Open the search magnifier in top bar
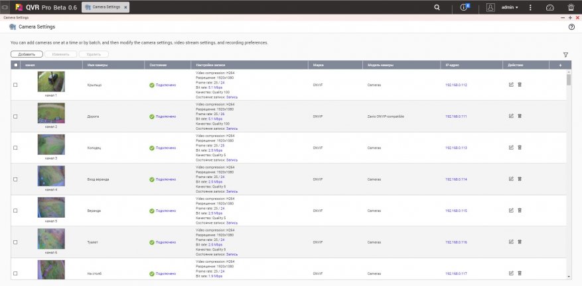Viewport: 582px width, 286px height. tap(437, 7)
